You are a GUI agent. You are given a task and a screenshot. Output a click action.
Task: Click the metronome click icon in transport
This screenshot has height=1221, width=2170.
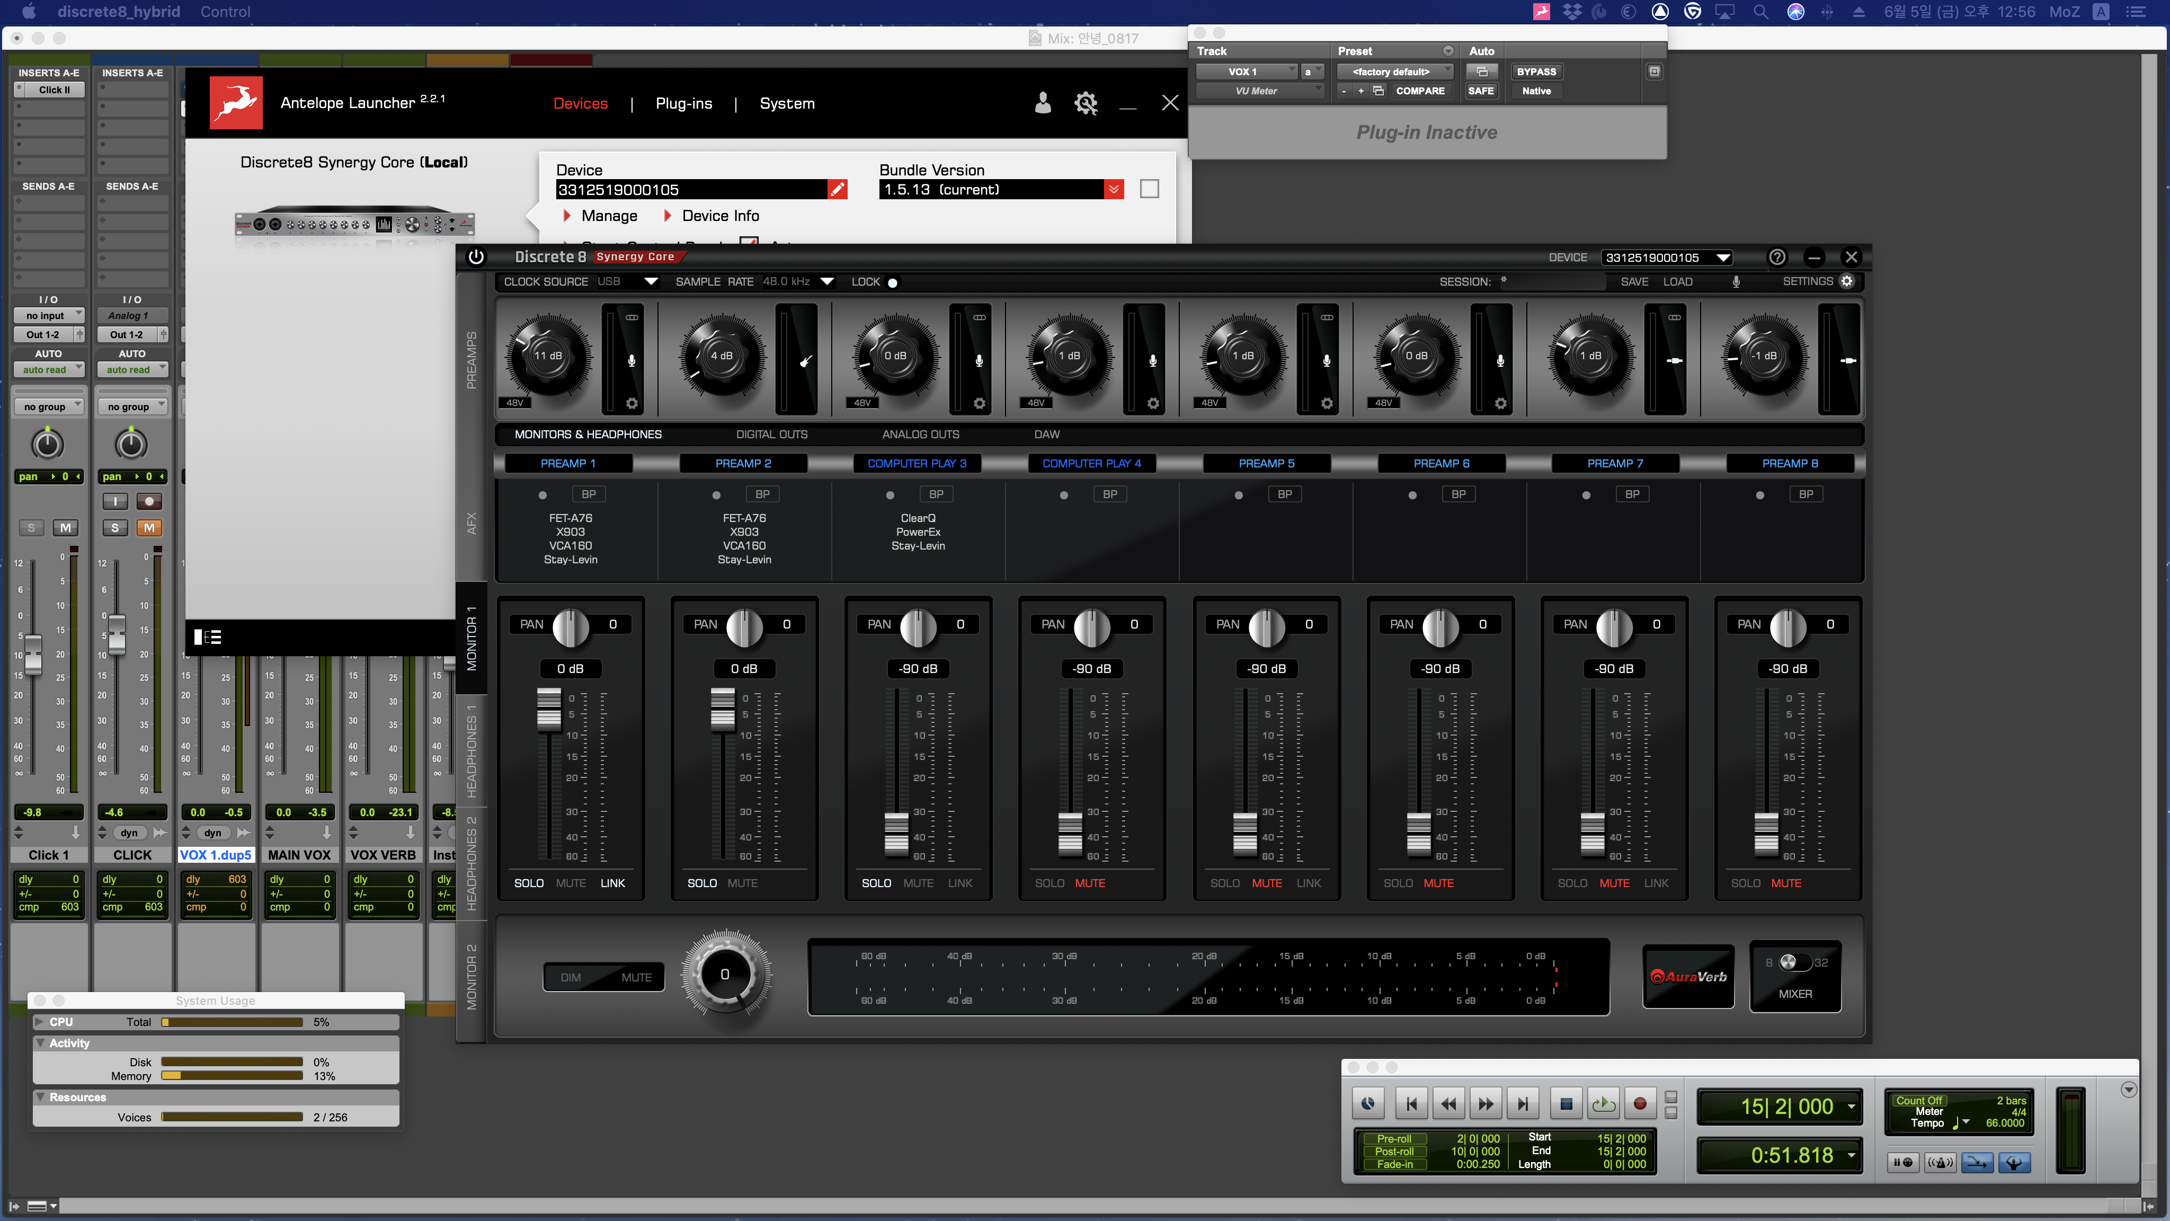point(1940,1163)
